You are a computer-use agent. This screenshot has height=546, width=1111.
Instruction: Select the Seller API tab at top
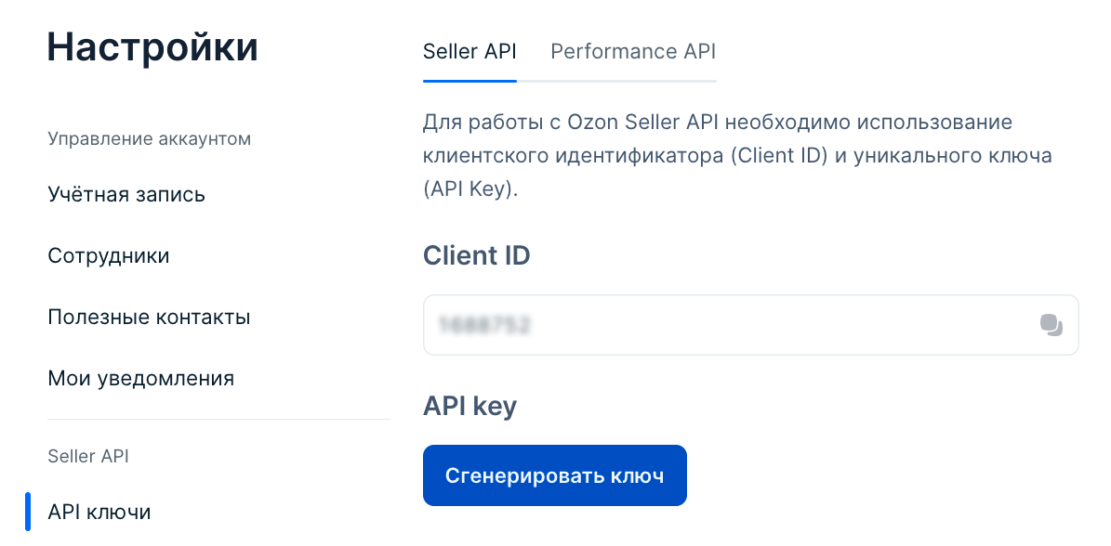pos(470,51)
